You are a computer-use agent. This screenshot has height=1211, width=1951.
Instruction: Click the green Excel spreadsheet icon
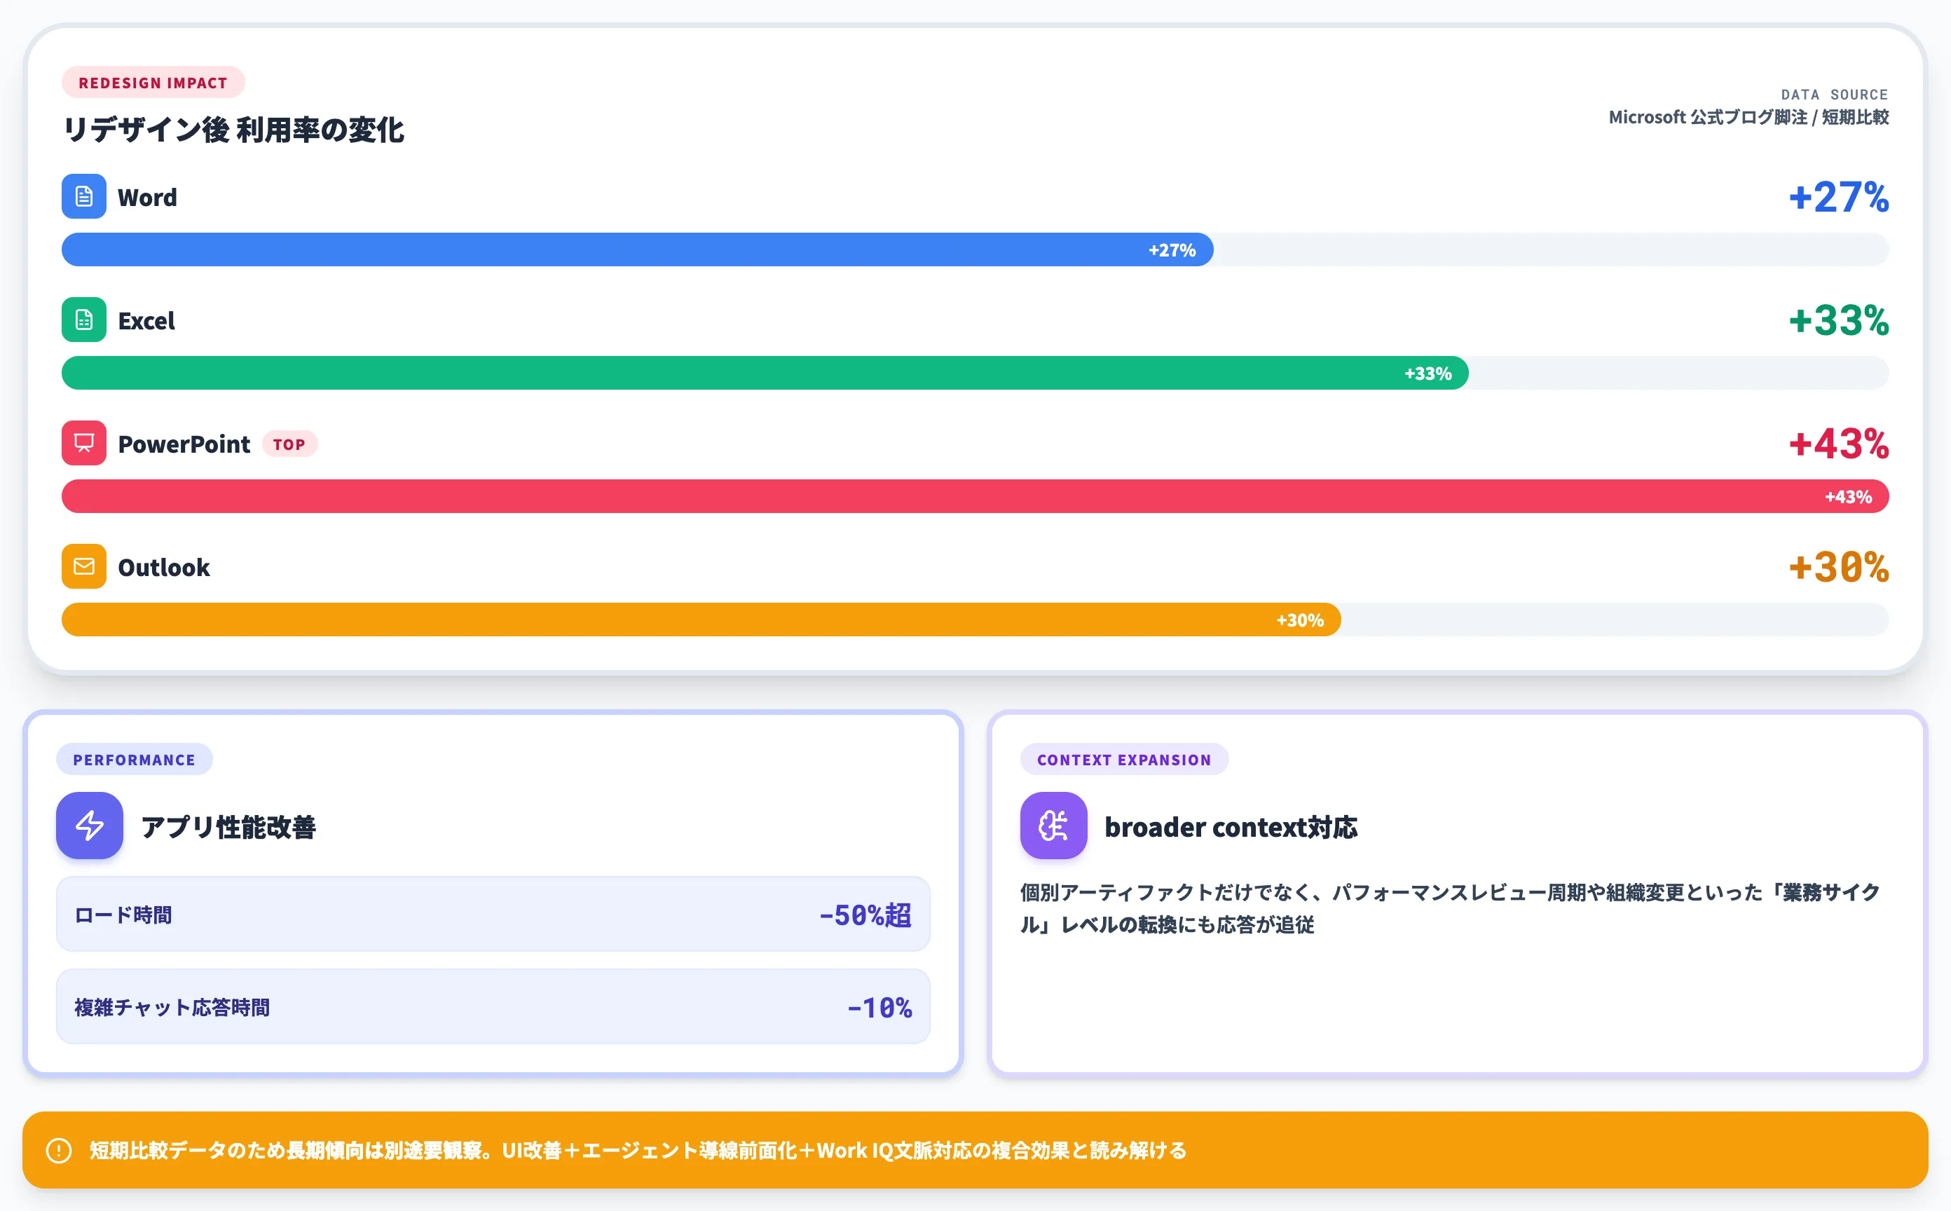coord(84,320)
